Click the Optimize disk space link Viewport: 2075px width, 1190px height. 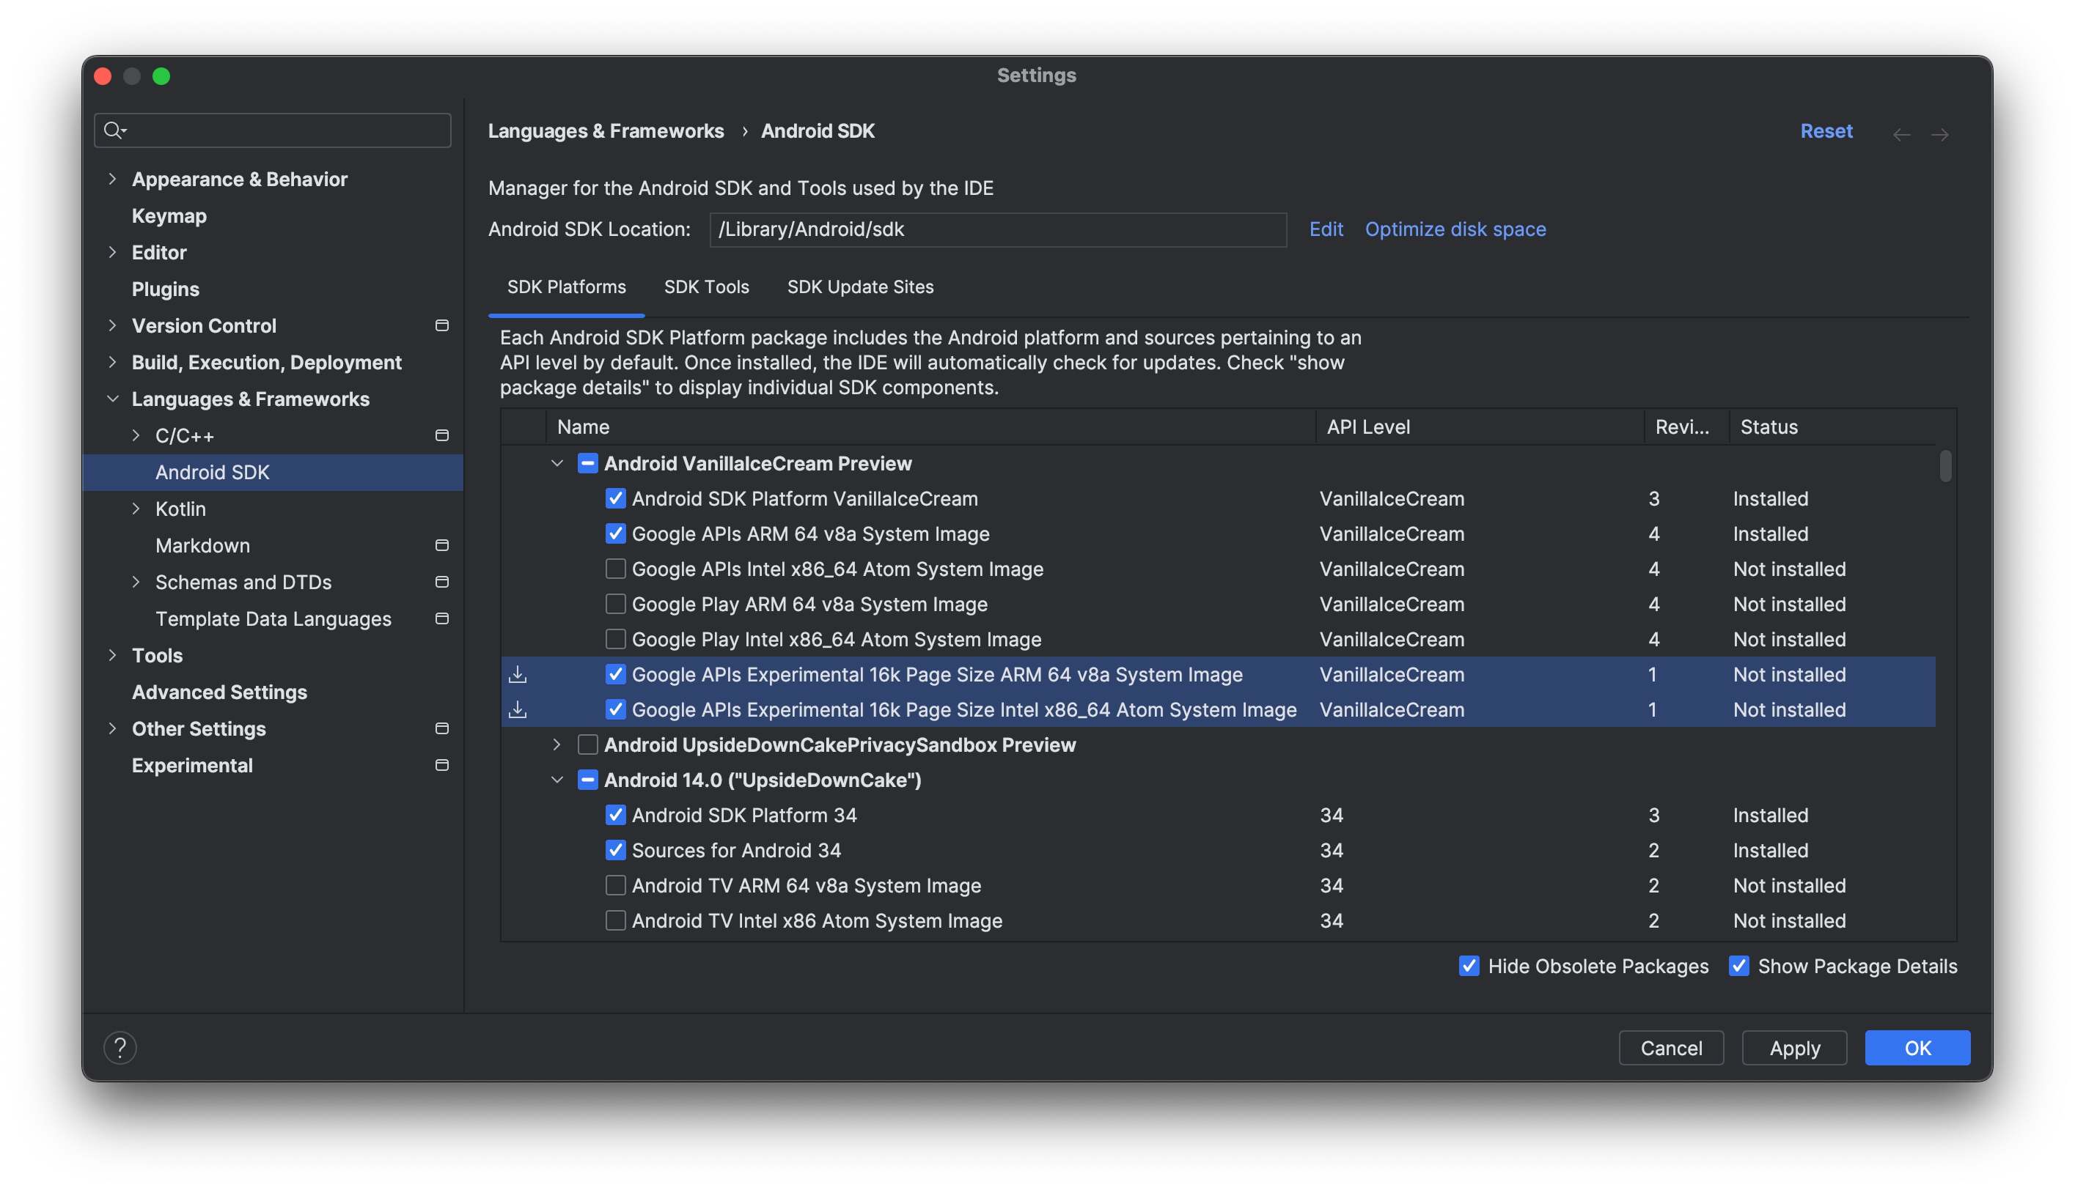[x=1455, y=228]
